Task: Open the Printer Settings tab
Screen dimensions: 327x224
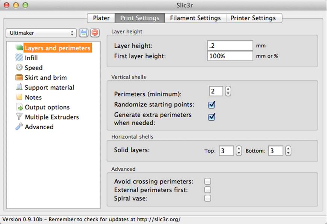Action: 253,18
